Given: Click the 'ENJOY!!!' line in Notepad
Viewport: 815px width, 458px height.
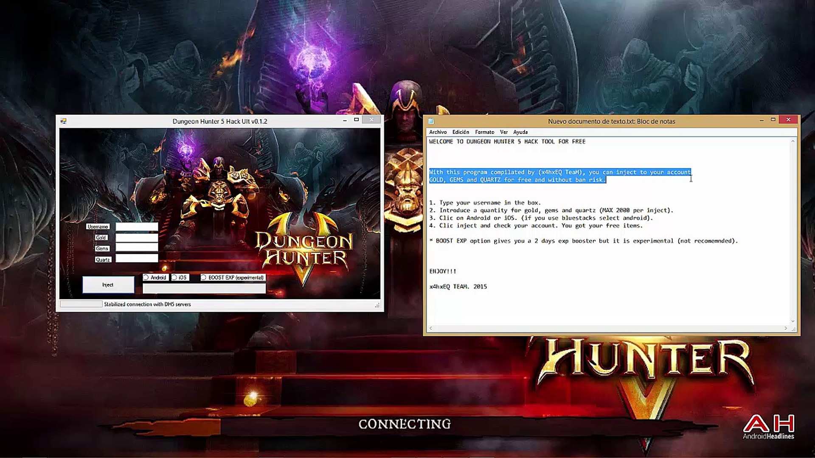Looking at the screenshot, I should [443, 271].
